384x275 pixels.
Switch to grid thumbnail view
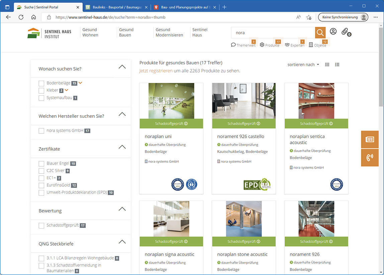point(327,65)
